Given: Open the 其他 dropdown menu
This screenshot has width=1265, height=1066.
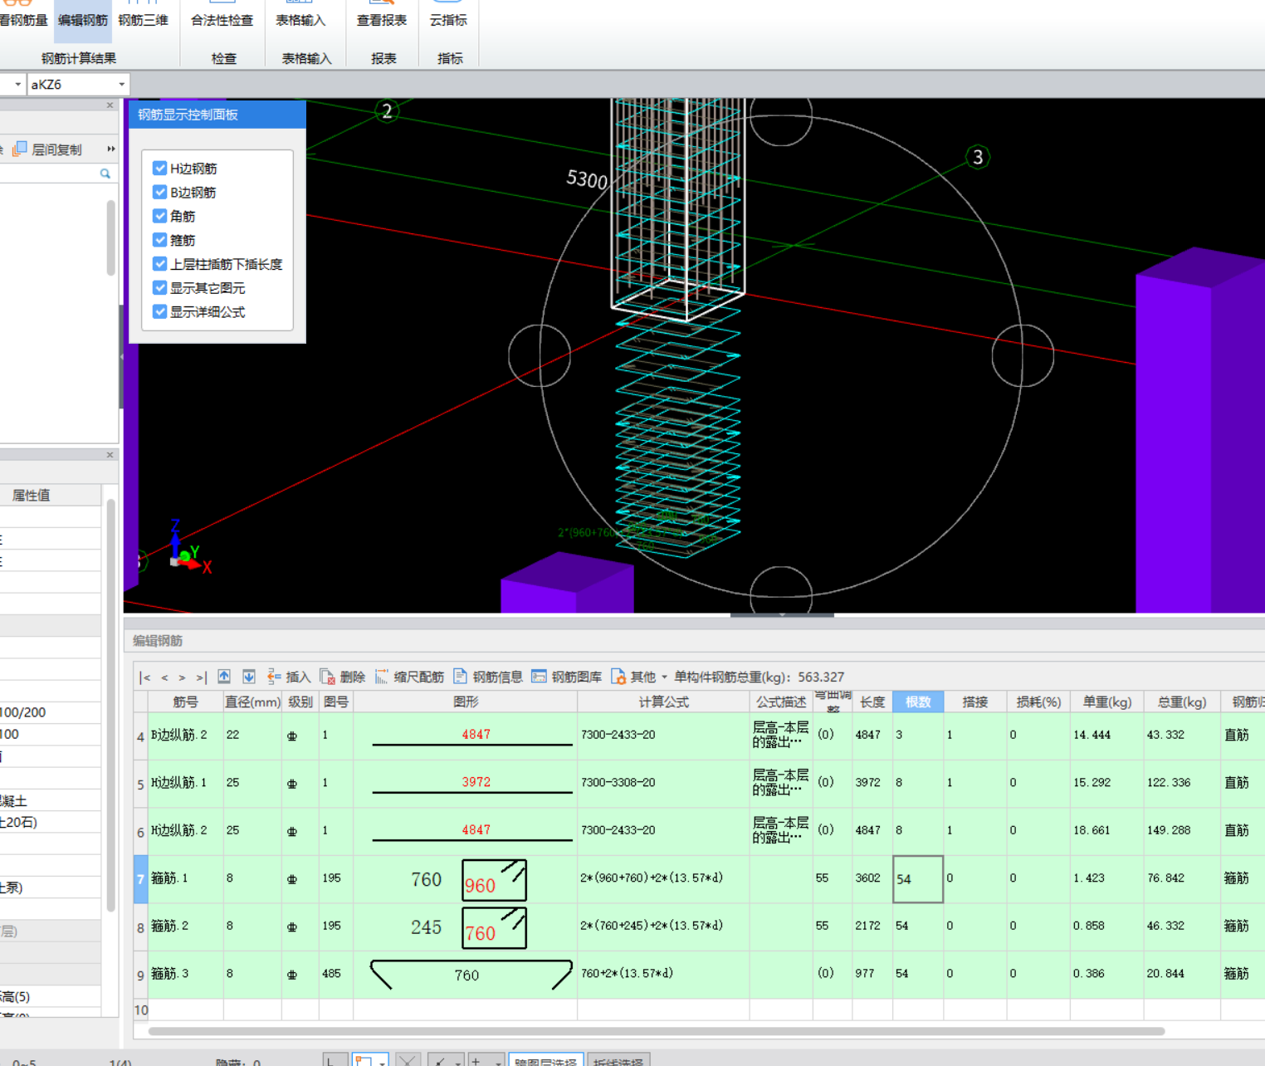Looking at the screenshot, I should click(x=639, y=677).
